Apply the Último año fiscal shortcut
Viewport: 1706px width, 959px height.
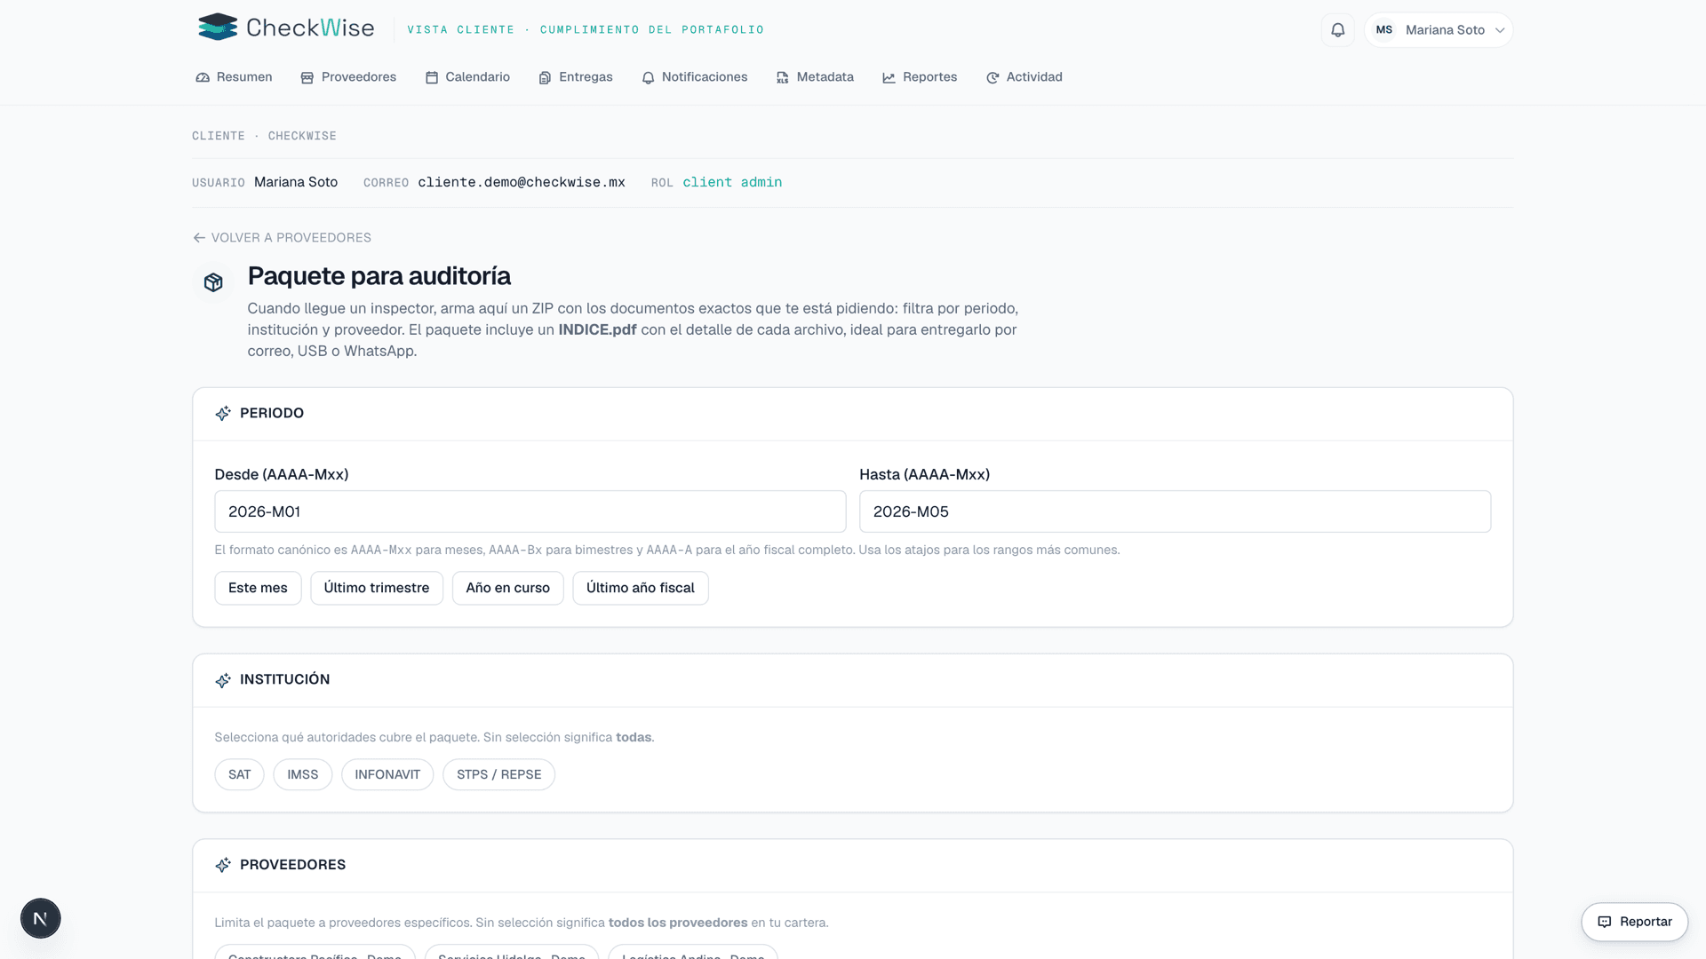pos(641,588)
